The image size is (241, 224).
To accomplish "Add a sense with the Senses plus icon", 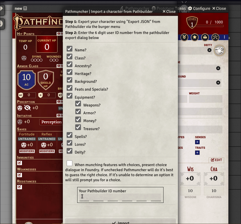I will (x=197, y=142).
